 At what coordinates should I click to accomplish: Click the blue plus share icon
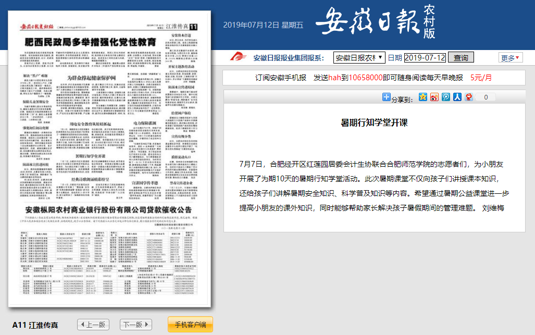[x=386, y=97]
